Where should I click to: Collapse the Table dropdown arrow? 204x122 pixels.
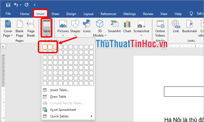point(47,35)
